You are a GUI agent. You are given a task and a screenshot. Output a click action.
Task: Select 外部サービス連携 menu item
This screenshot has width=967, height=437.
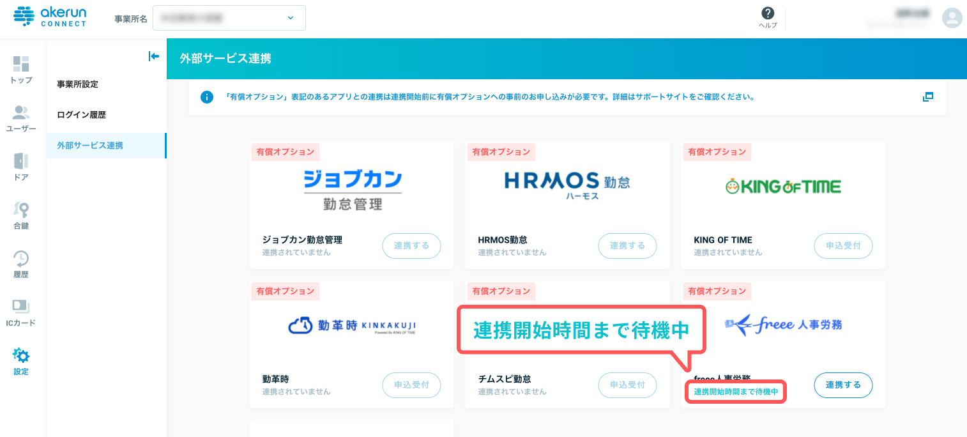(106, 146)
